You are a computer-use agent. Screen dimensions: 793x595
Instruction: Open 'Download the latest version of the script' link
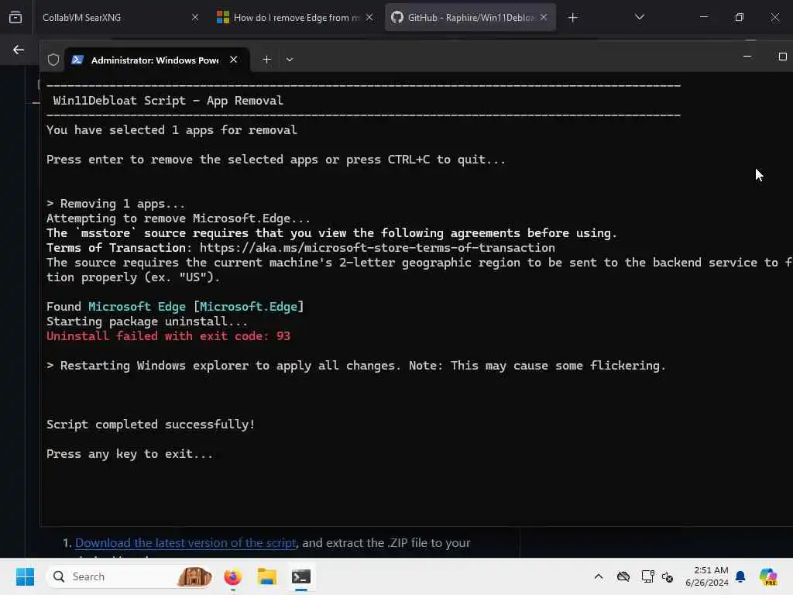[186, 543]
